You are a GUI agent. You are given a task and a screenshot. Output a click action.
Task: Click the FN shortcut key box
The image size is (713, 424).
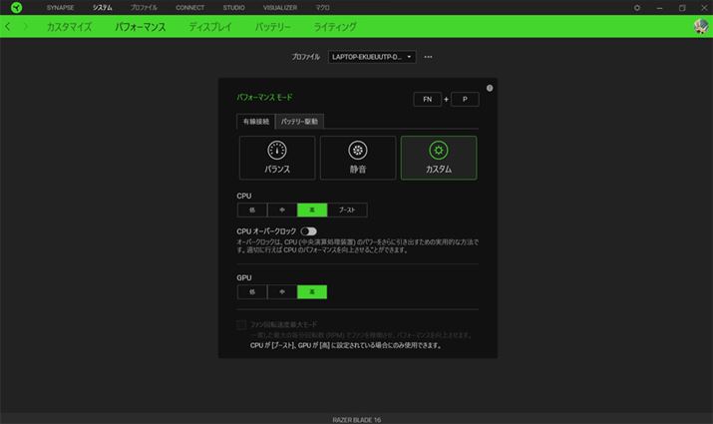click(x=427, y=100)
